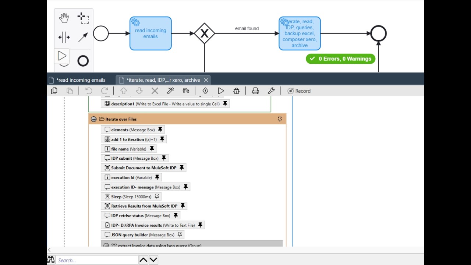Toggle pin on execution ID- message step
This screenshot has width=471, height=265.
pos(185,187)
